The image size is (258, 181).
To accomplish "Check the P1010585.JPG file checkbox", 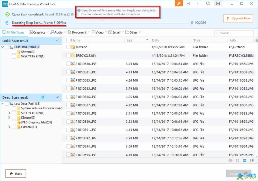I will 68,88.
